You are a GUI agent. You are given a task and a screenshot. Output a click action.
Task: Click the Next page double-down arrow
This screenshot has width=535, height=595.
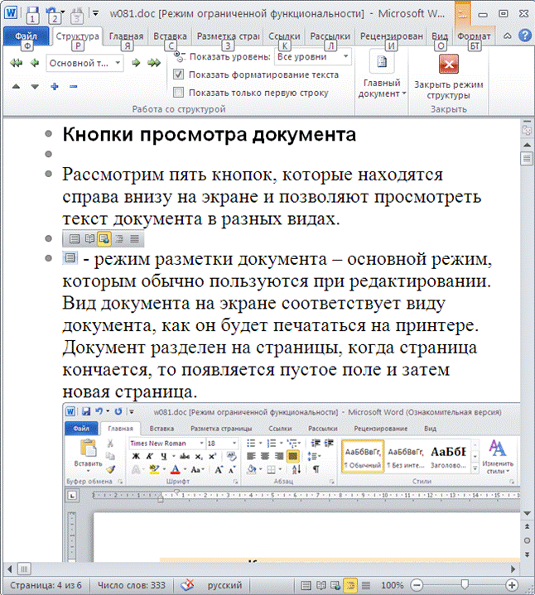pyautogui.click(x=527, y=554)
